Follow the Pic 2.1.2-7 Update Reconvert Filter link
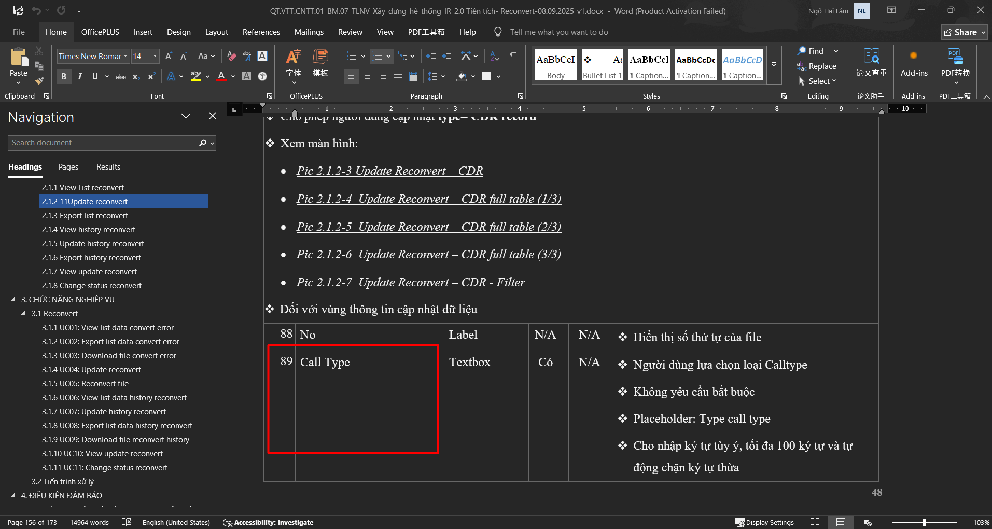 pos(410,282)
